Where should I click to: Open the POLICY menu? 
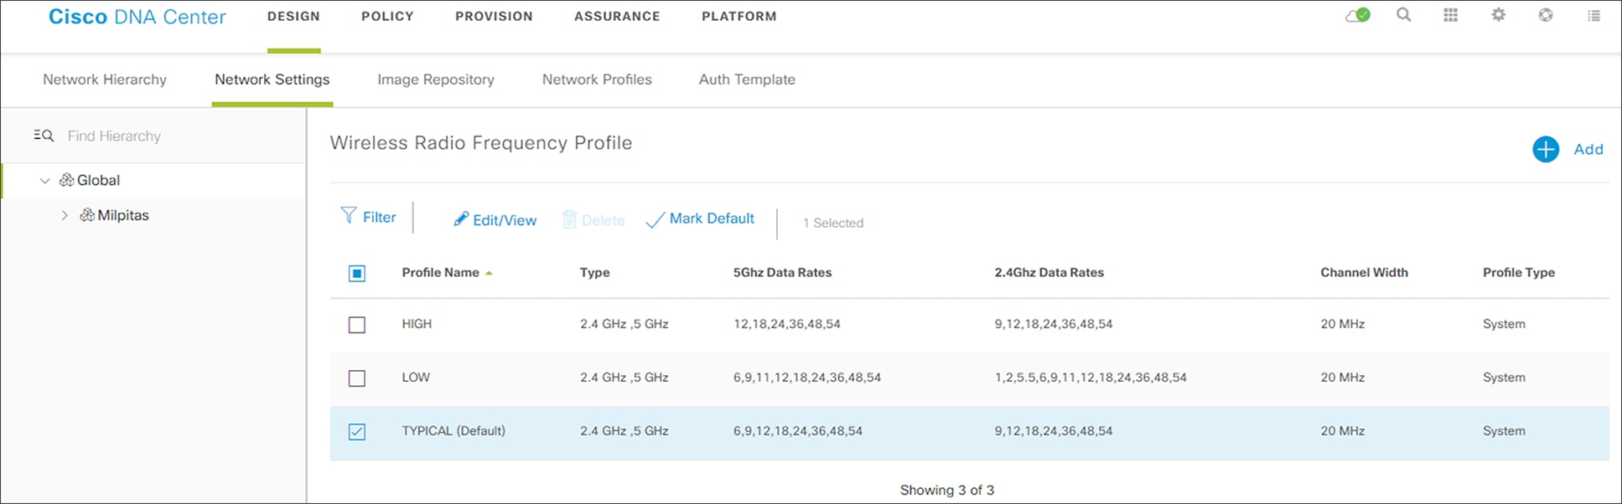(387, 16)
